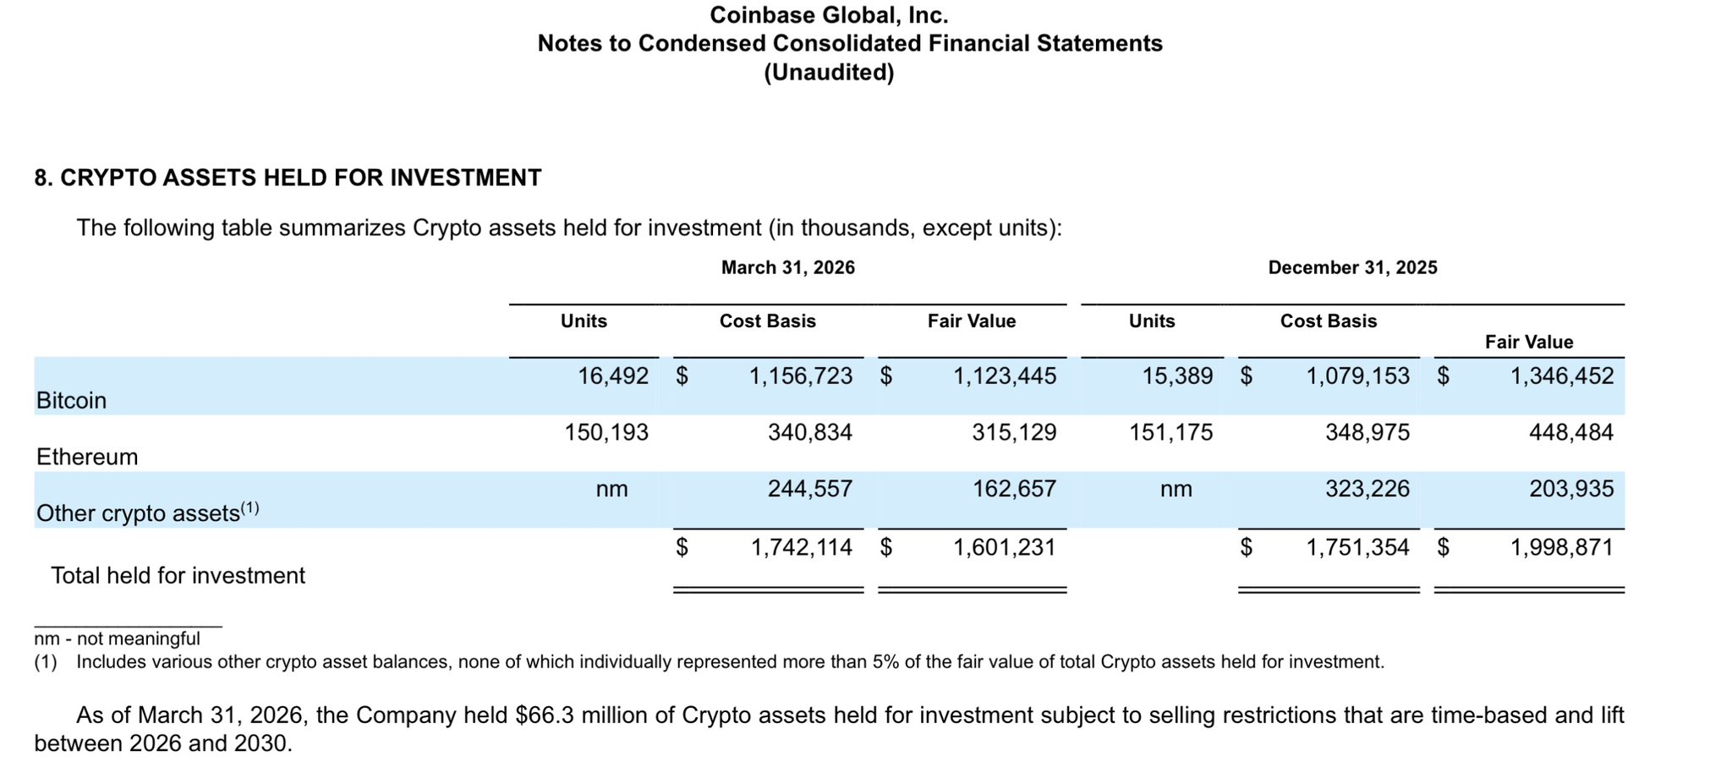Click Ethereum units value 150,193
The image size is (1732, 773).
[x=606, y=433]
